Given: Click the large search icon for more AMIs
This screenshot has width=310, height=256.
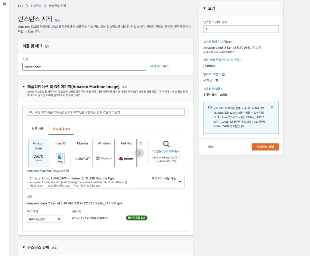Looking at the screenshot, I should (x=166, y=144).
